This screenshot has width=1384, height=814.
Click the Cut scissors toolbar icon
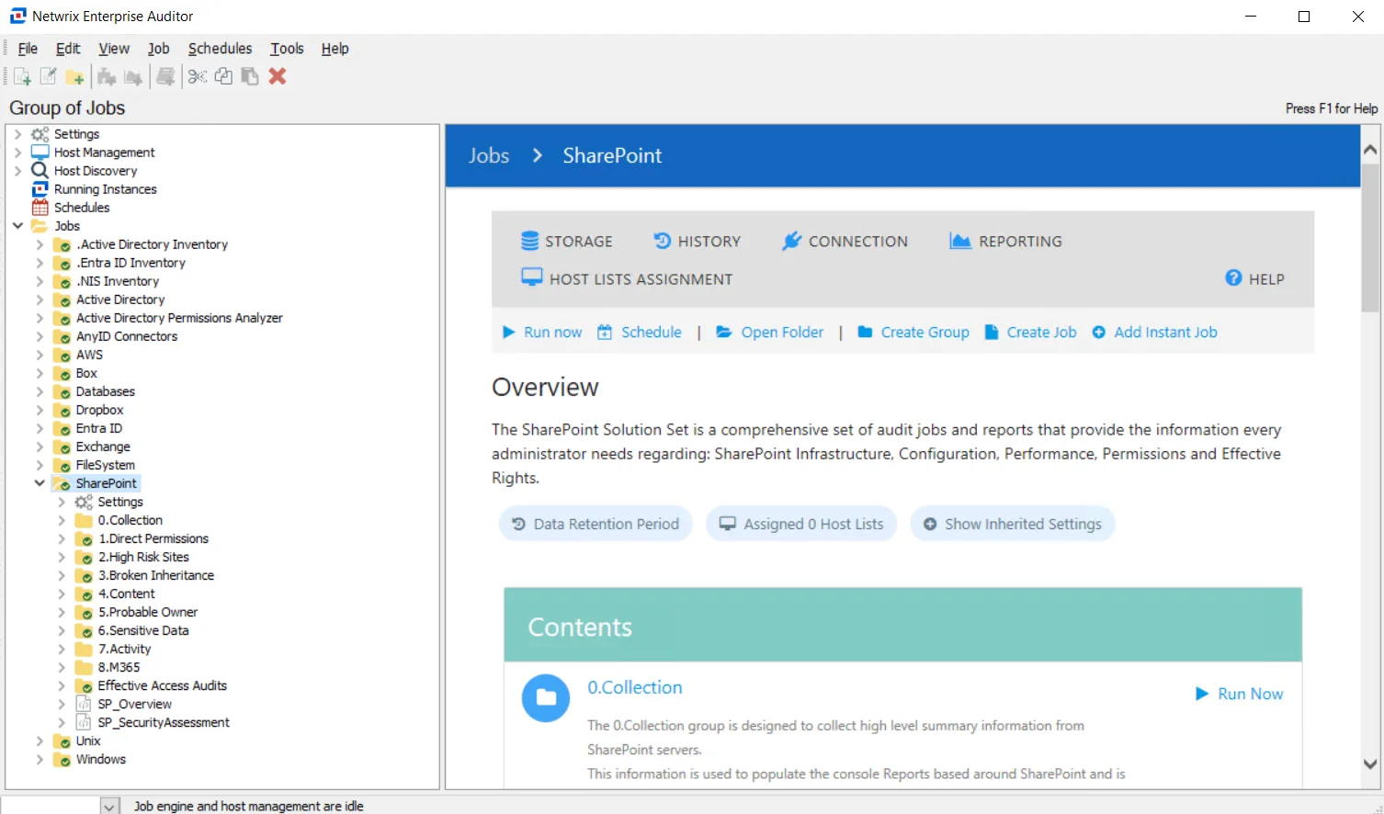tap(197, 76)
